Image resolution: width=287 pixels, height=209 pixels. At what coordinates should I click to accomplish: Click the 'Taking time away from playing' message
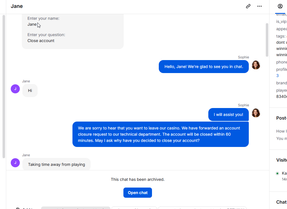pos(56,164)
